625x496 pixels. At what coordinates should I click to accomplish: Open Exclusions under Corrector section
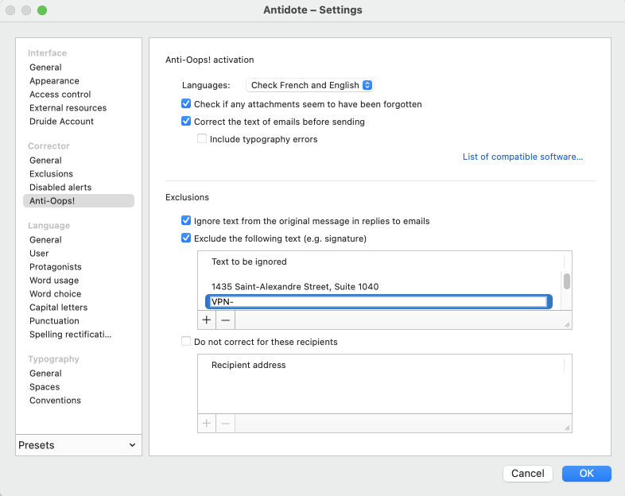51,174
